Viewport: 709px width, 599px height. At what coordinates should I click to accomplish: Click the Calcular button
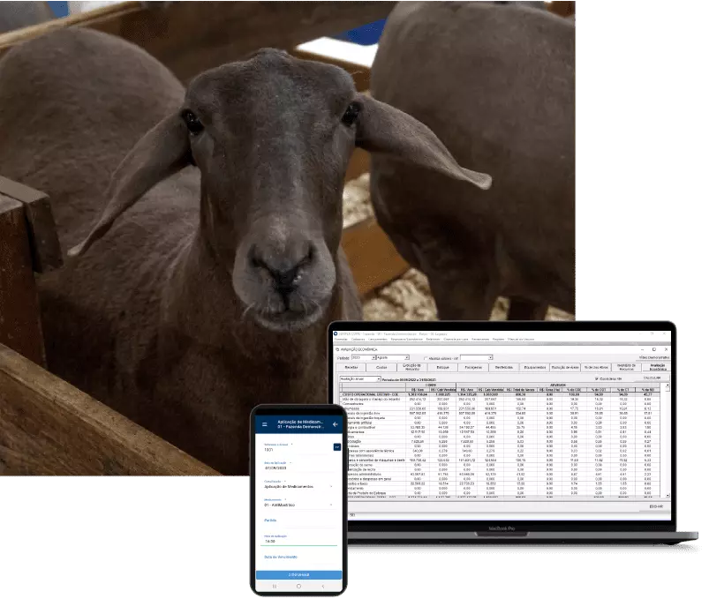pyautogui.click(x=653, y=378)
